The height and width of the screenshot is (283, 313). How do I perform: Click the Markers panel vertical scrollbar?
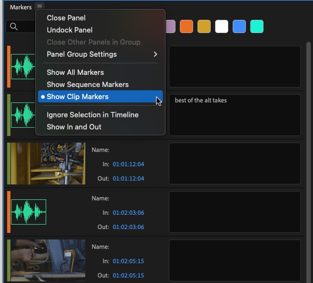tap(309, 162)
